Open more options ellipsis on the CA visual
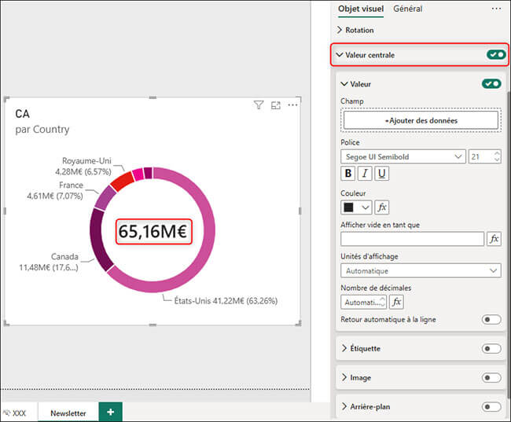511x422 pixels. pyautogui.click(x=292, y=105)
